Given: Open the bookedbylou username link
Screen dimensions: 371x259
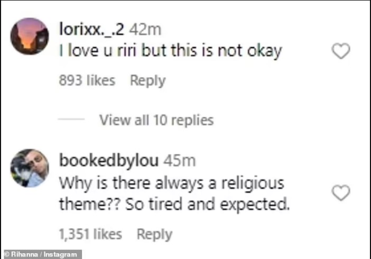Looking at the screenshot, I should pos(108,161).
